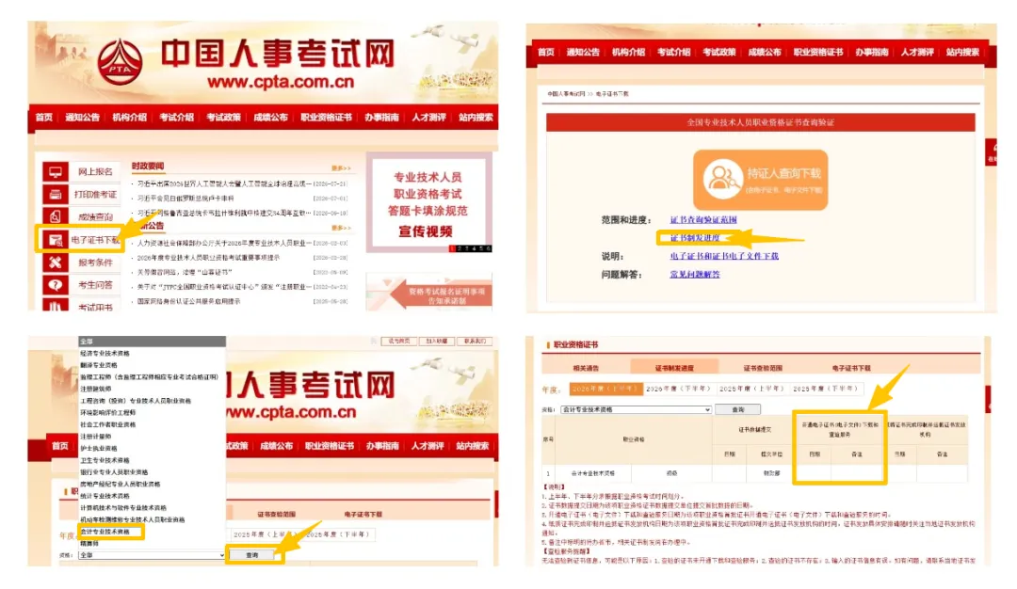Switch to 证书查验范围 tab in bottom-right panel
This screenshot has width=1017, height=589.
pos(763,368)
